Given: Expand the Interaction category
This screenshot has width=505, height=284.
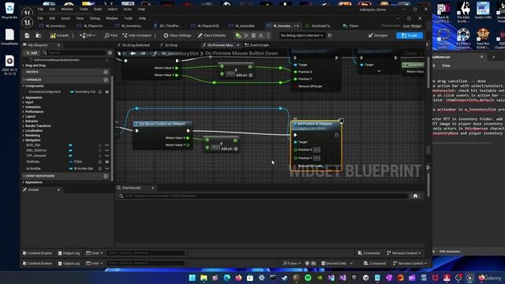Looking at the screenshot, I should click(24, 107).
